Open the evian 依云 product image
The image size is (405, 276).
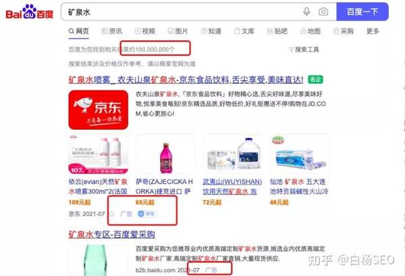tap(98, 155)
